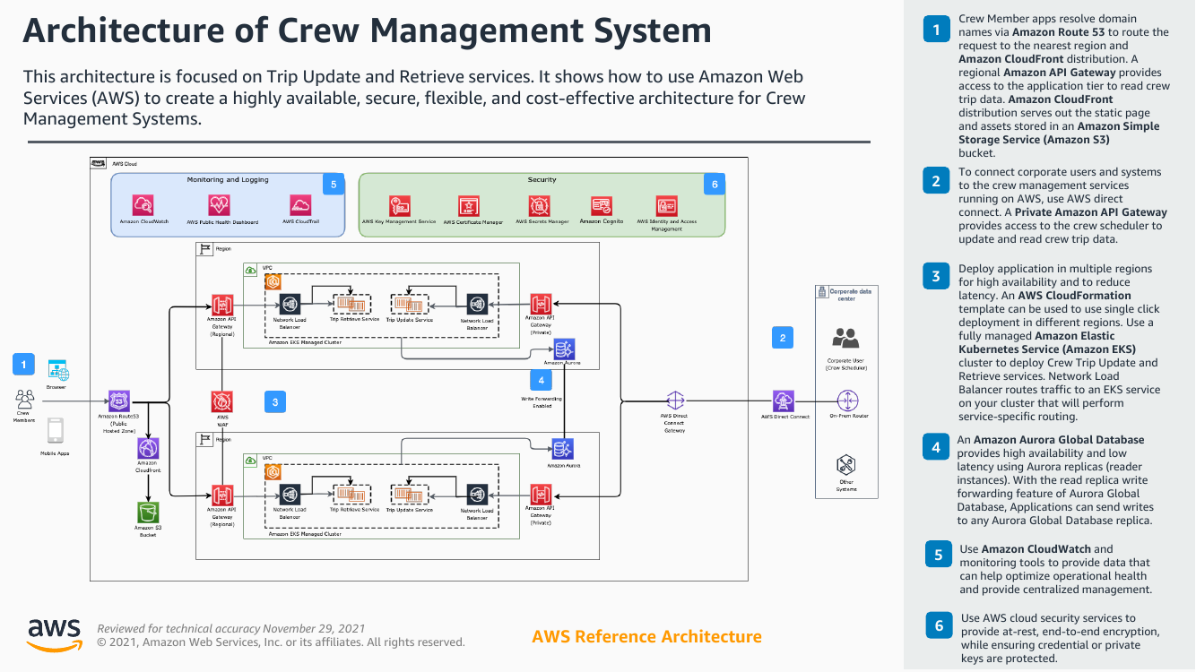Click the 'AWS Cloud' label

click(125, 165)
